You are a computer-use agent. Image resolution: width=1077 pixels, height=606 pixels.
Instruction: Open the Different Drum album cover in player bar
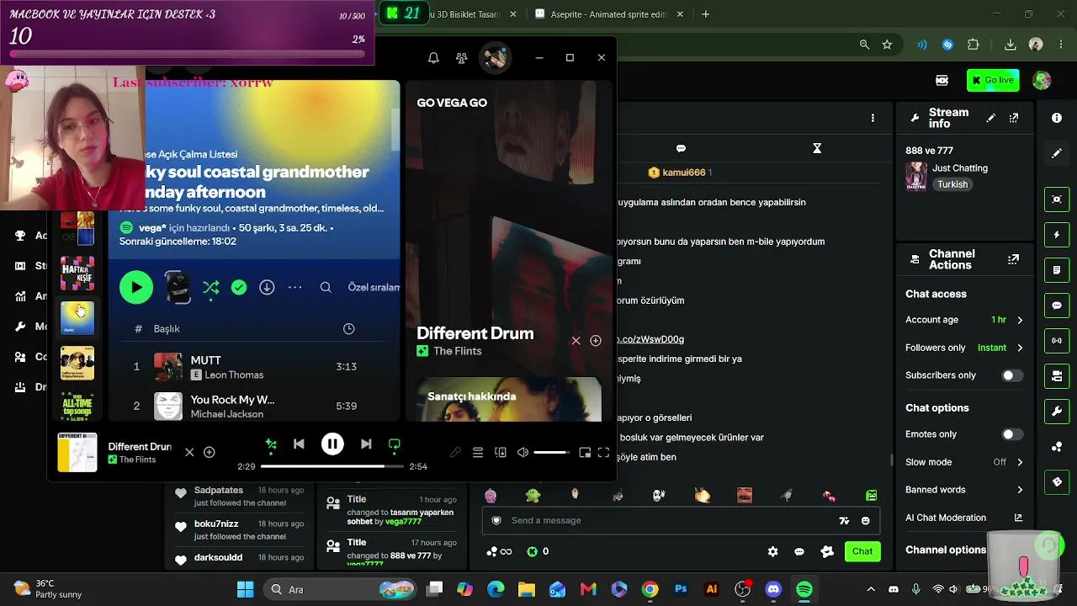pos(77,452)
